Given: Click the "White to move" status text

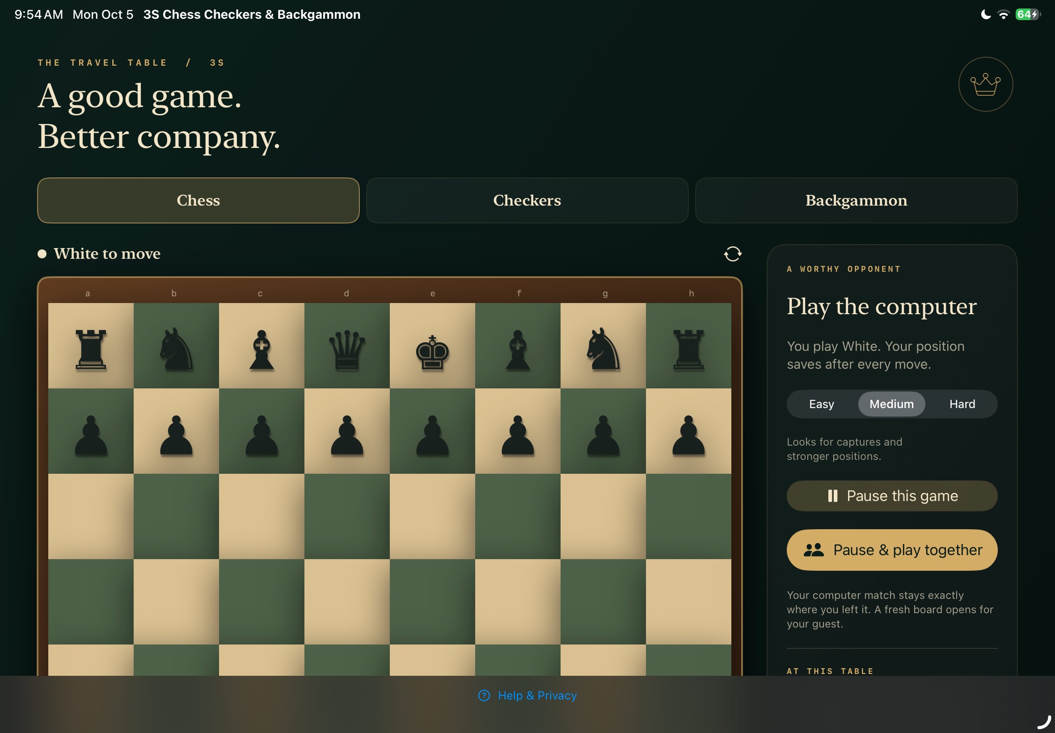Looking at the screenshot, I should point(107,253).
